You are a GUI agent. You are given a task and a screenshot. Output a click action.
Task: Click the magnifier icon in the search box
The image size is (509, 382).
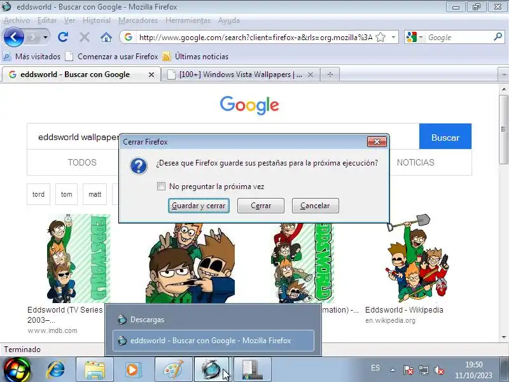tap(498, 37)
